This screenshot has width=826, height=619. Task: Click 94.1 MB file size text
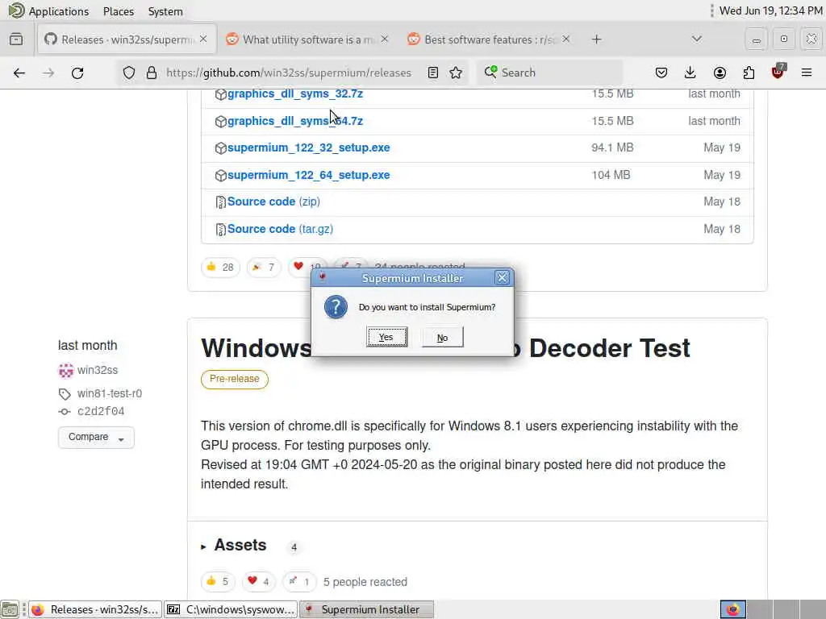pyautogui.click(x=612, y=148)
